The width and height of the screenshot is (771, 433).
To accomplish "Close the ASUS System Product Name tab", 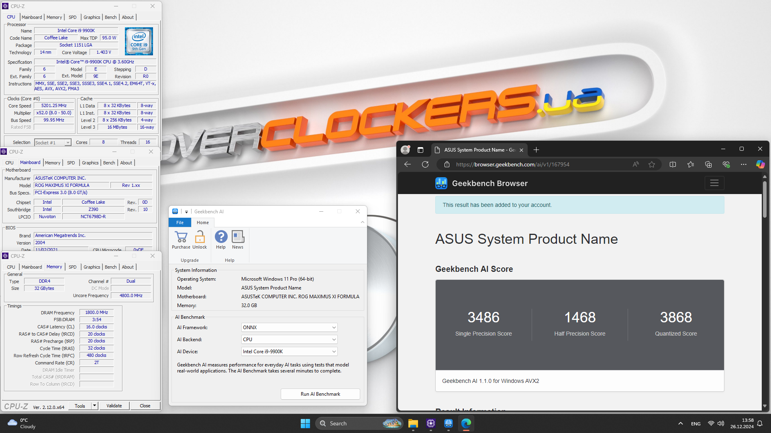I will coord(521,150).
